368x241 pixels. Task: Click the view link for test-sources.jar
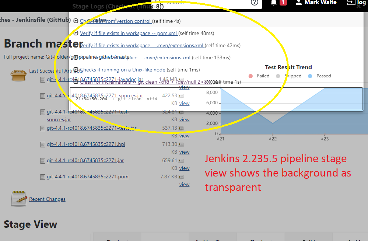click(184, 119)
